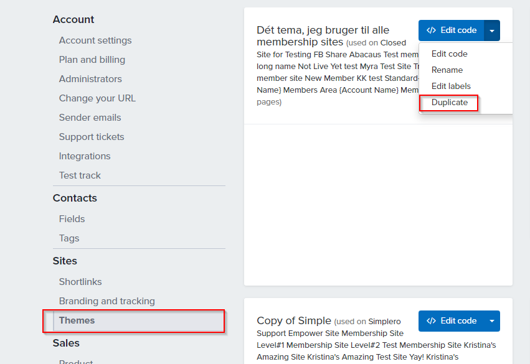Screen dimensions: 530x364
Task: Open the Administrators page
Action: pyautogui.click(x=90, y=79)
